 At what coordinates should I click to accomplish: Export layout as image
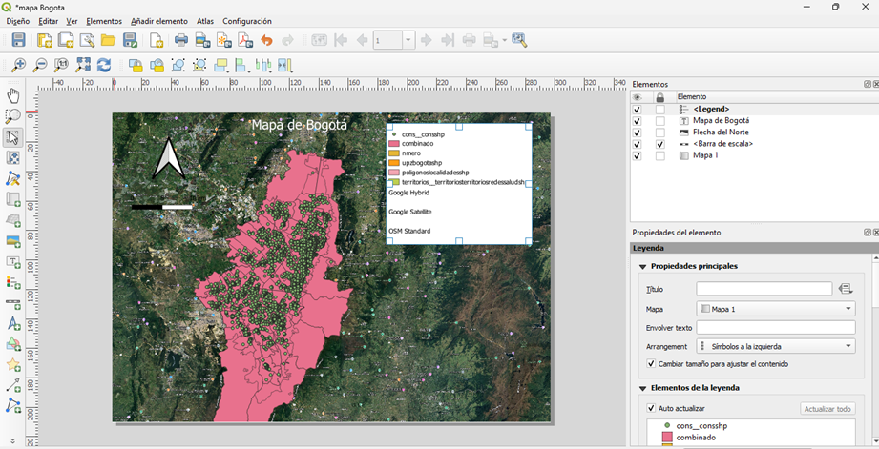click(x=202, y=40)
